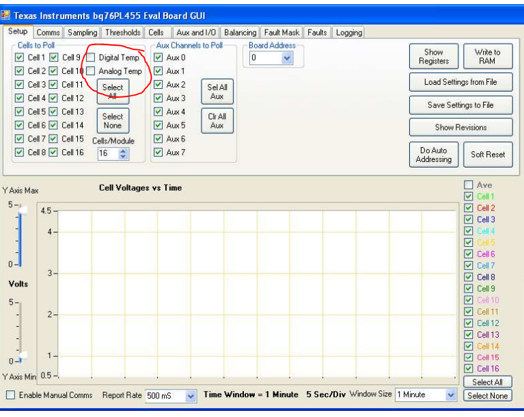Toggle Cell 5 poll checkbox
This screenshot has width=524, height=417.
tap(19, 111)
